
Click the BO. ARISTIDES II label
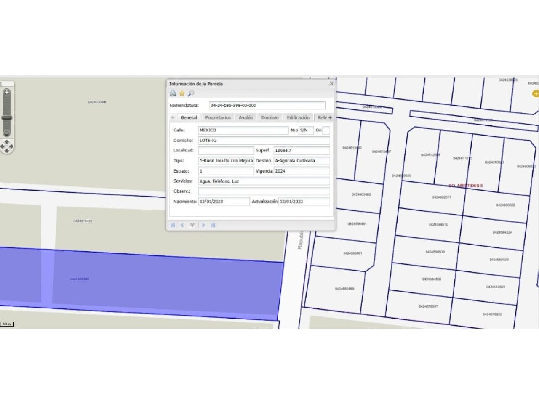(x=466, y=186)
